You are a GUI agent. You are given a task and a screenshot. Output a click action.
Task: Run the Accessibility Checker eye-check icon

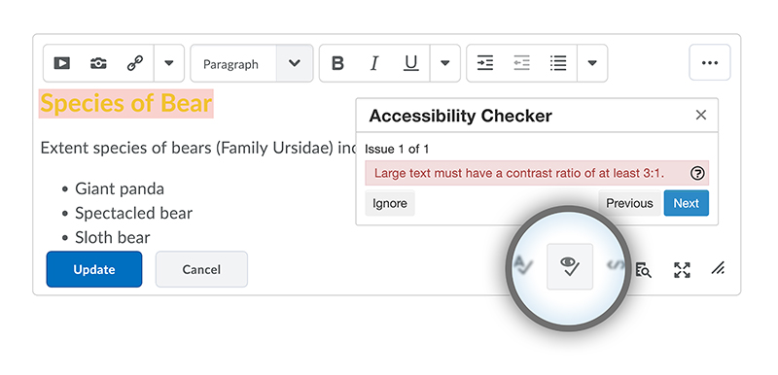coord(570,266)
